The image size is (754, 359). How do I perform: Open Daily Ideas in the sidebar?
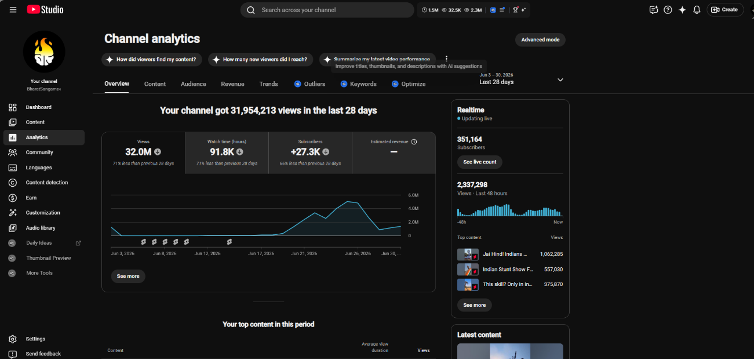pos(44,243)
